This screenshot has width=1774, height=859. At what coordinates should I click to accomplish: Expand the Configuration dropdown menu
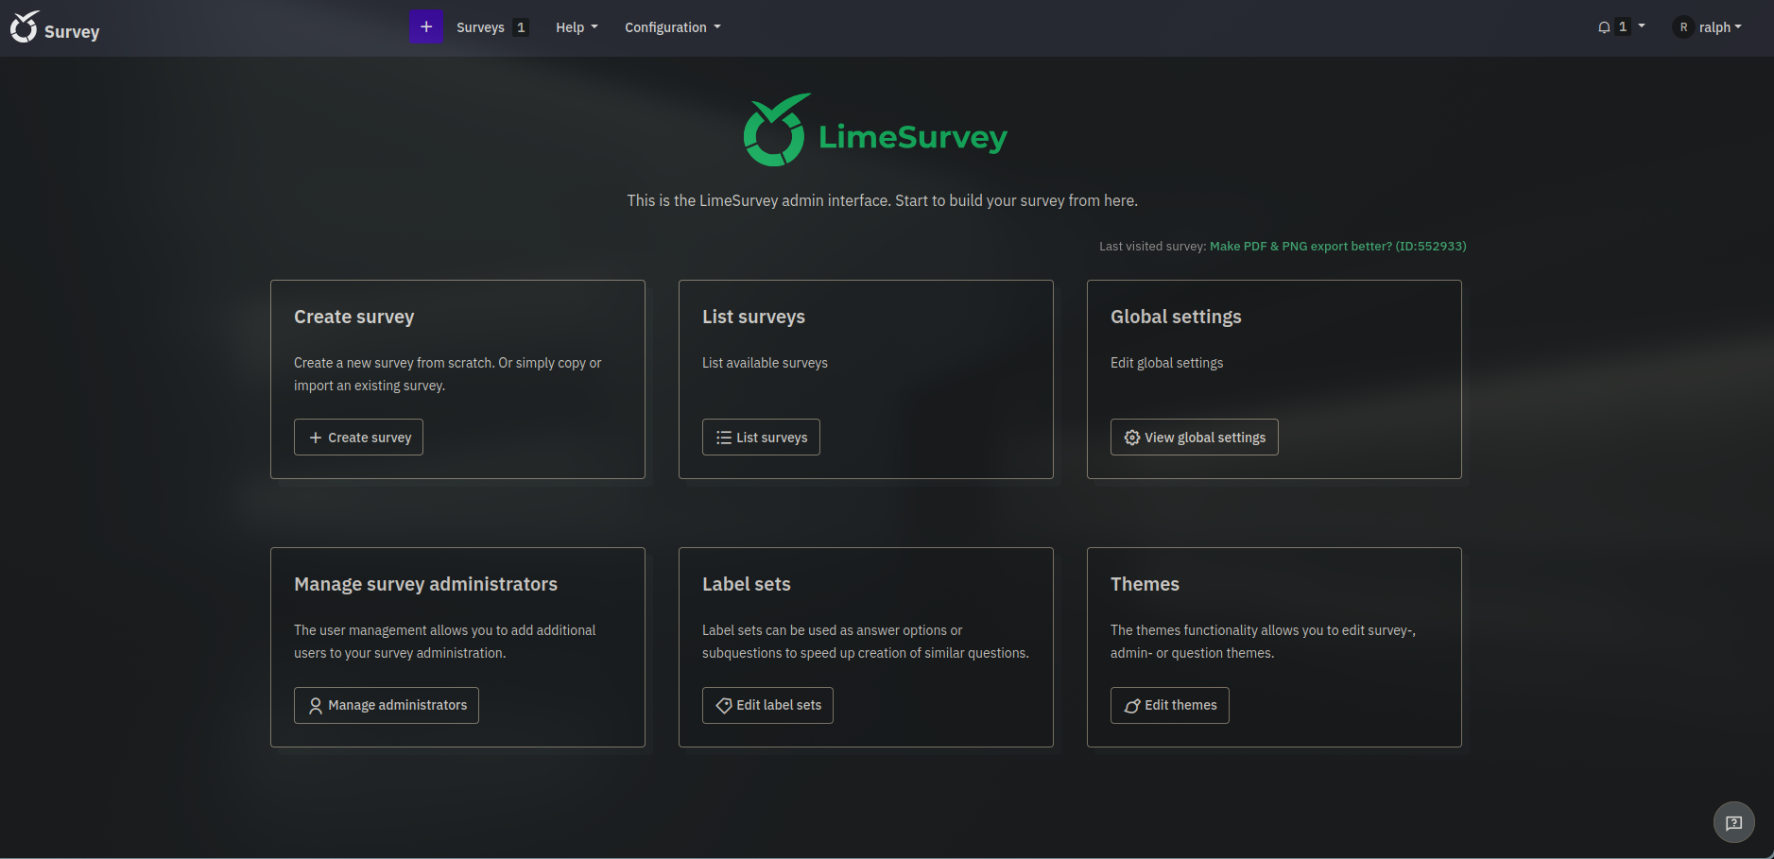[x=672, y=27]
